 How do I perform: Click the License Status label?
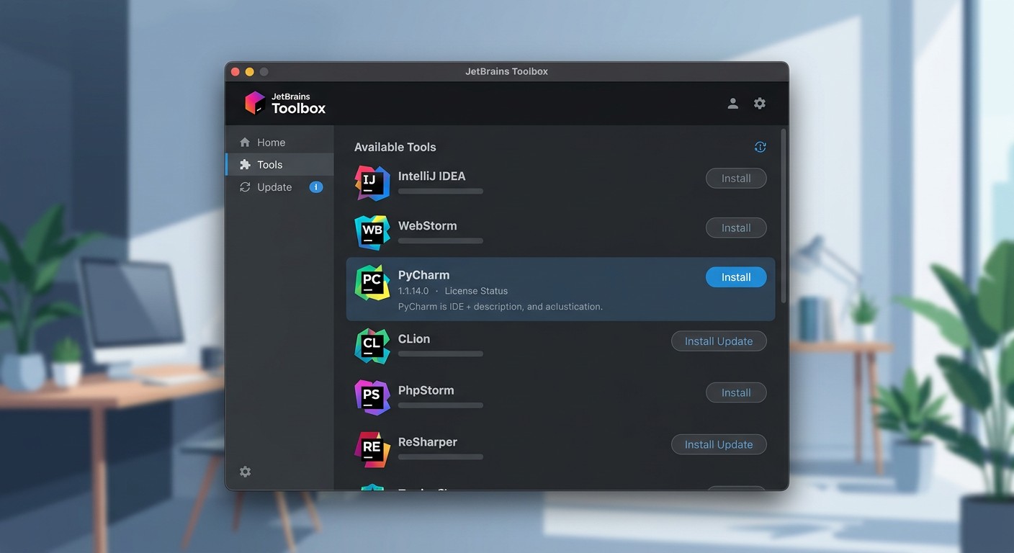pyautogui.click(x=476, y=291)
